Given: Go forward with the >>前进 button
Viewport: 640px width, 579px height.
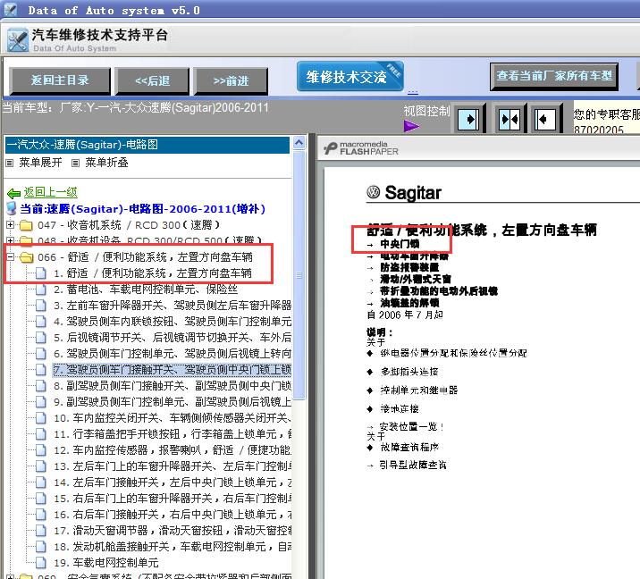Looking at the screenshot, I should [231, 80].
